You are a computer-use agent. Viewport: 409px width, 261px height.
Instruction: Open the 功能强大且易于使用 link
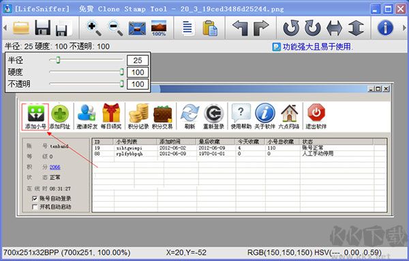coord(317,47)
